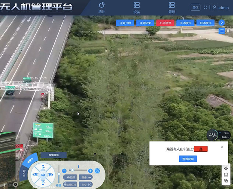
Task: Click the zoom-in plus icon
Action: [x=91, y=171]
